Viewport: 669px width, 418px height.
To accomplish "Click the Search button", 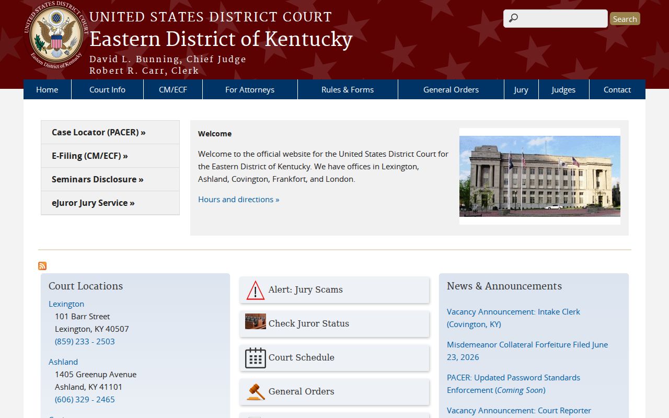I will pos(625,19).
